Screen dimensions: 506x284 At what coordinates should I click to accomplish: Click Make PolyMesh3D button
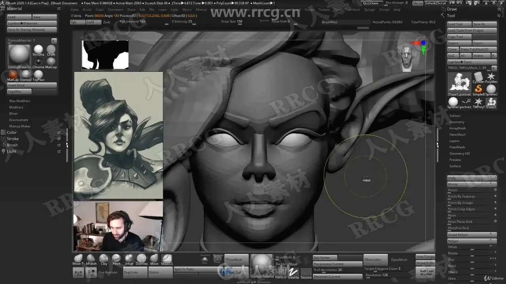click(x=478, y=49)
